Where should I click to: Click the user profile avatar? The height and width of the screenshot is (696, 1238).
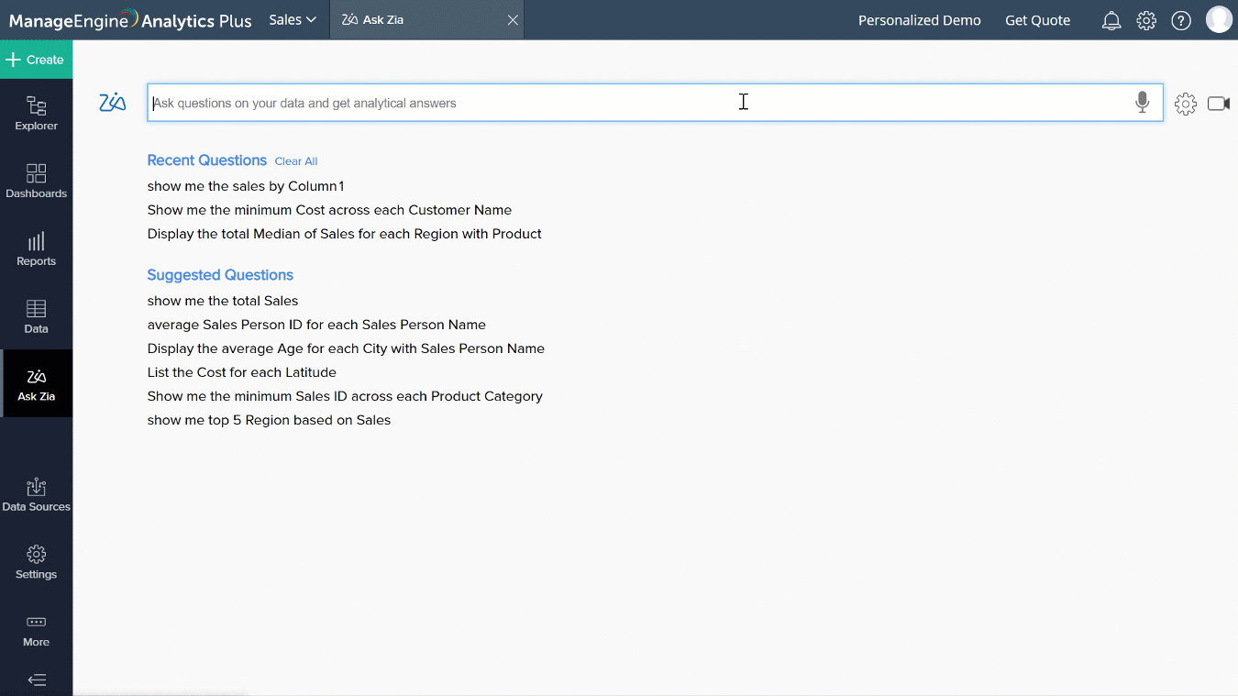[x=1219, y=19]
